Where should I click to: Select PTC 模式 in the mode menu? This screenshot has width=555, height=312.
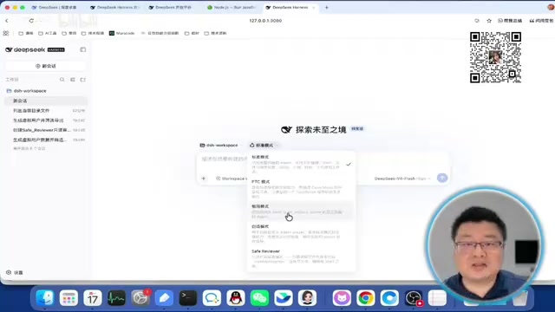[x=301, y=189]
